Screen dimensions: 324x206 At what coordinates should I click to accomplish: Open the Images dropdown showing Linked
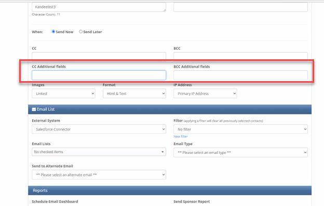pyautogui.click(x=63, y=94)
